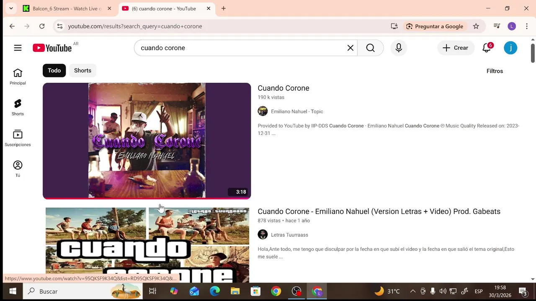Viewport: 536px width, 301px height.
Task: Go to the YouTube home logo
Action: click(x=52, y=48)
